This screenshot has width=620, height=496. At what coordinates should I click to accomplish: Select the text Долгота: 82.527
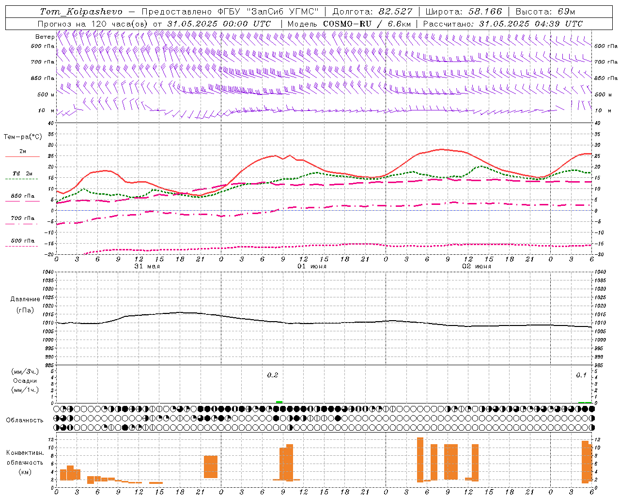coord(372,12)
